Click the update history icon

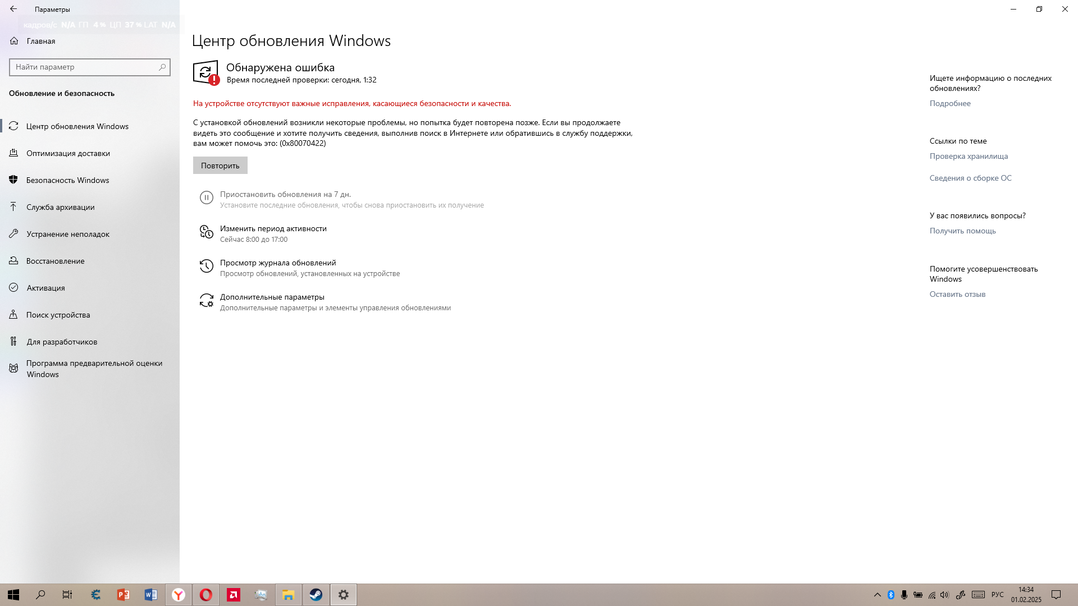[x=207, y=266]
